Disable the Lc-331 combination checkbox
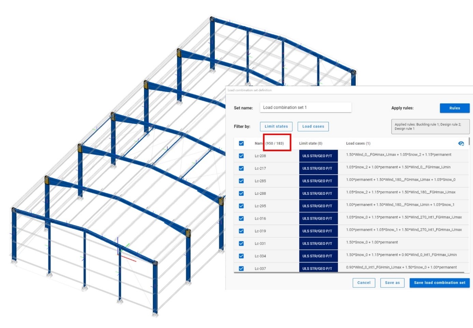473x328 pixels. click(x=241, y=243)
